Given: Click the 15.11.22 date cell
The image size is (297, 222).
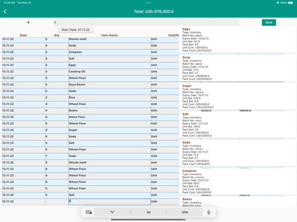Looking at the screenshot, I should 23,202.
